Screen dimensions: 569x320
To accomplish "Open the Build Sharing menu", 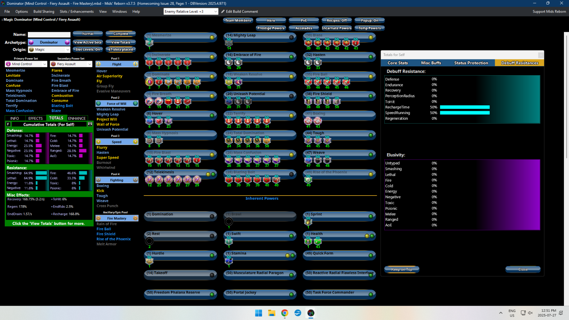I will (44, 11).
